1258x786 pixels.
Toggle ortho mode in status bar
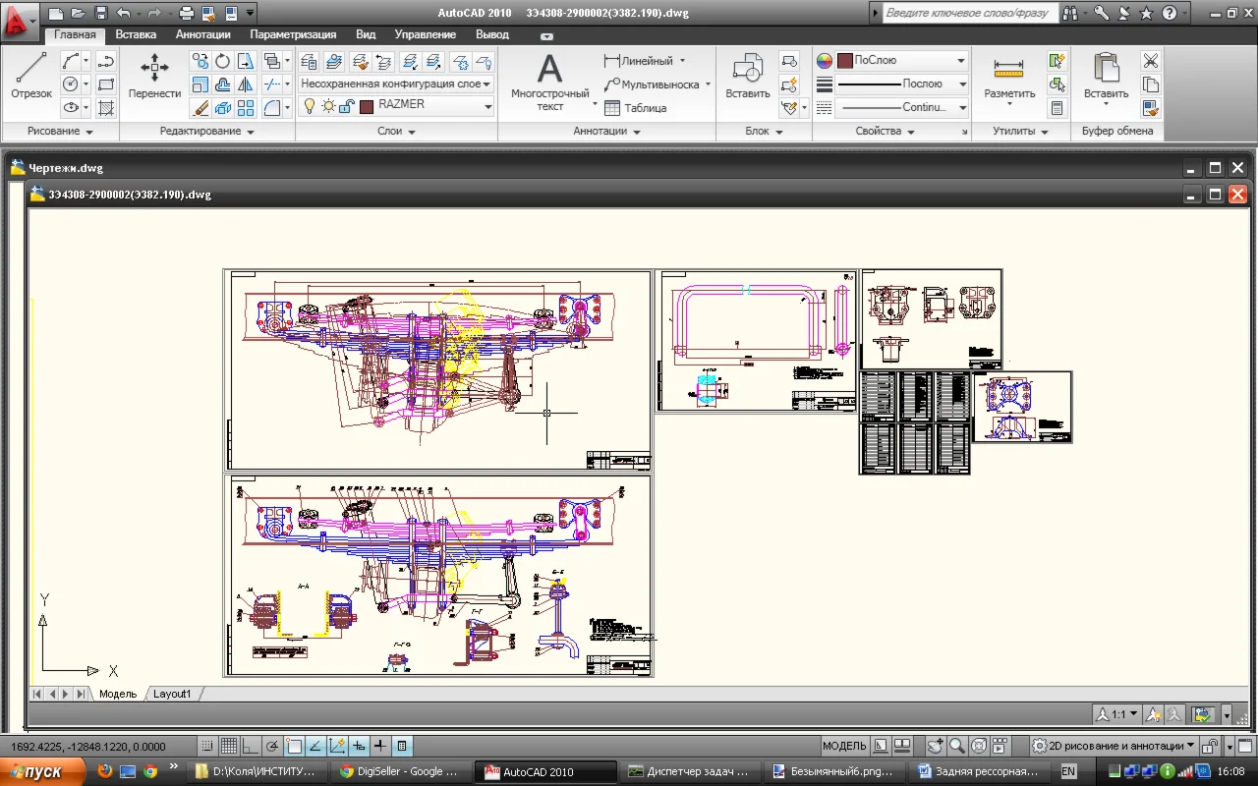(x=251, y=746)
